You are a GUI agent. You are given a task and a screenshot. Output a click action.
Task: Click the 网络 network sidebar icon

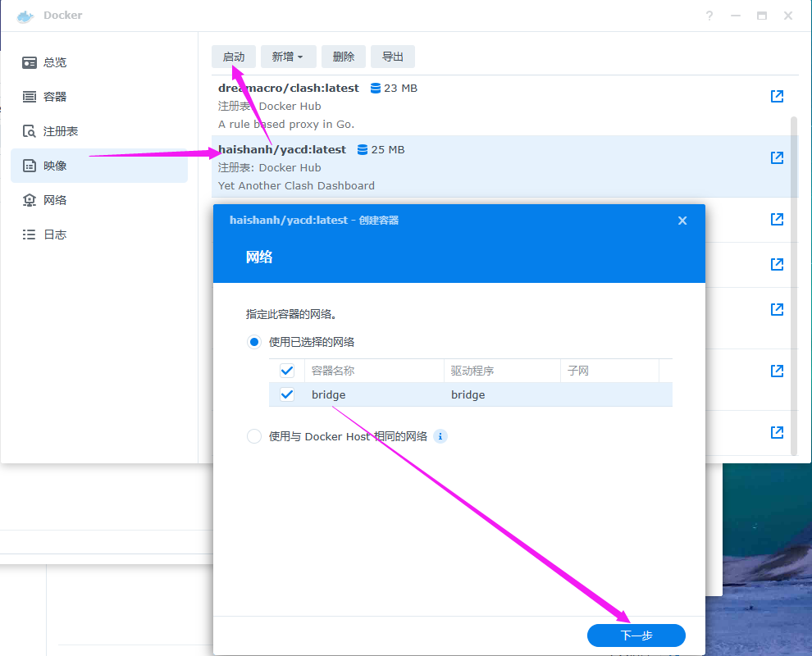coord(29,200)
